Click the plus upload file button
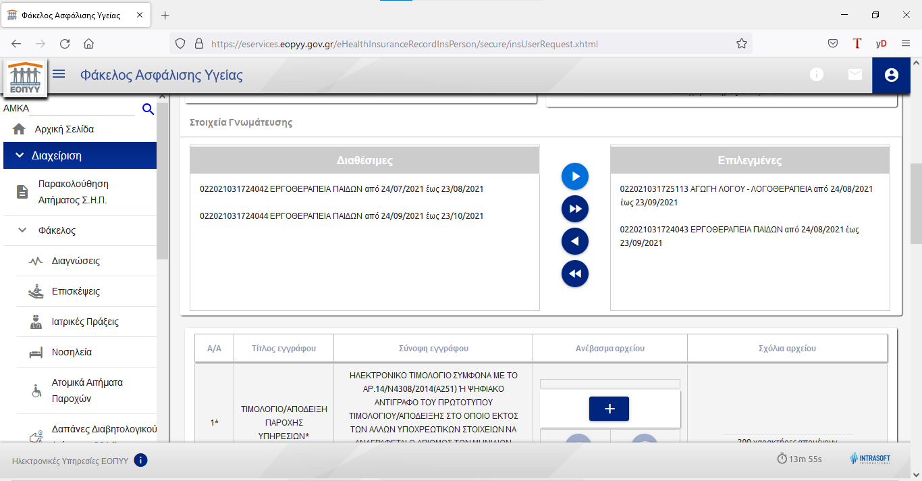Screen dimensions: 922x481 [x=609, y=409]
